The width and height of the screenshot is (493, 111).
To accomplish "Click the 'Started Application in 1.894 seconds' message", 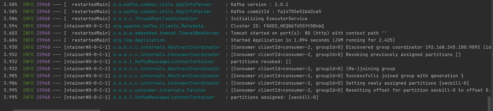I will (313, 40).
